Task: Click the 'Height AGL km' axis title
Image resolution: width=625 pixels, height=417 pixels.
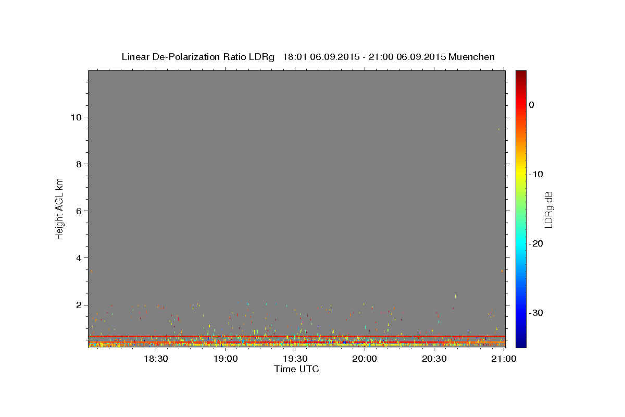Action: tap(59, 208)
